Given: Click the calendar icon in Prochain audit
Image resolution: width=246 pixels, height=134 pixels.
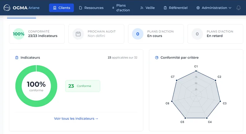Looking at the screenshot, I should [78, 34].
